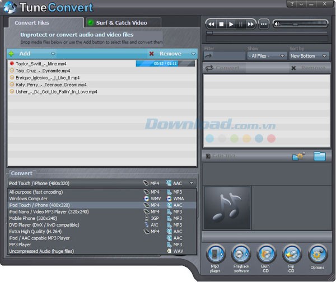Image resolution: width=336 pixels, height=282 pixels.
Task: Click Remove in the file list toolbar
Action: pos(170,54)
